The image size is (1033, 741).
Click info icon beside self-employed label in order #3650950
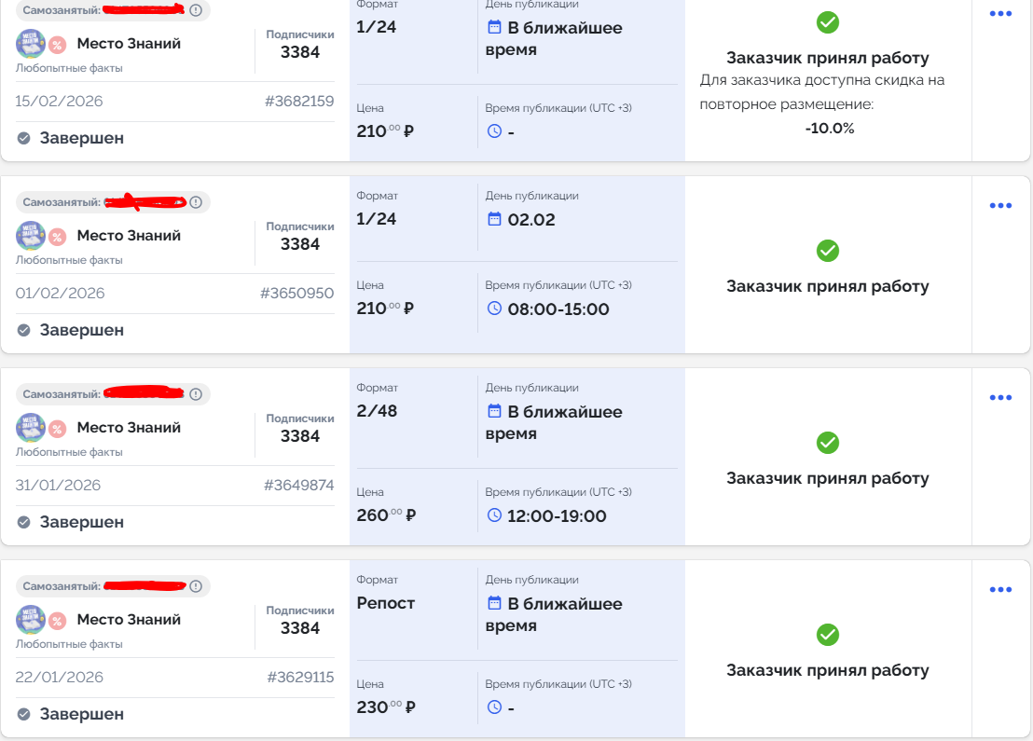click(x=196, y=202)
